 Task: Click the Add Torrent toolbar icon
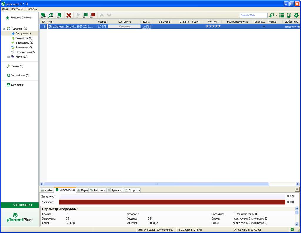click(x=43, y=15)
